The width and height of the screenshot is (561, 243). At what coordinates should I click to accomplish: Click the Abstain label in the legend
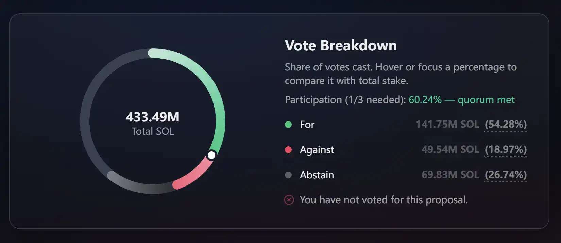coord(317,175)
